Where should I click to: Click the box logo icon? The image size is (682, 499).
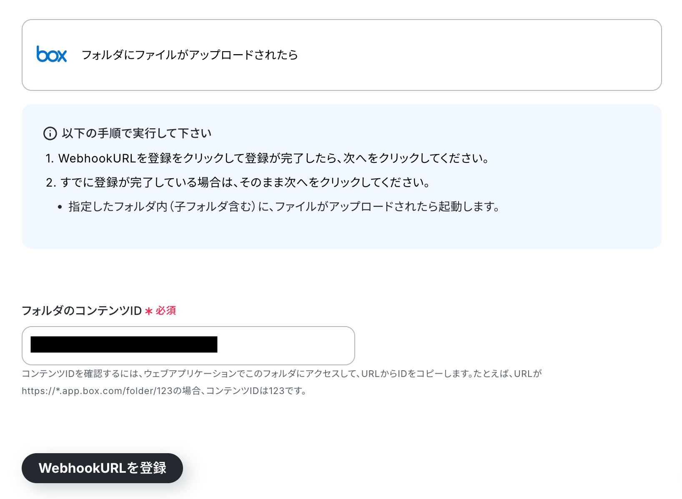tap(52, 55)
